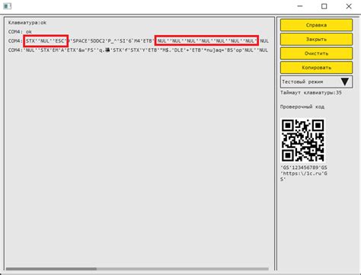Click the Клавиатура:ok log line

click(x=27, y=23)
